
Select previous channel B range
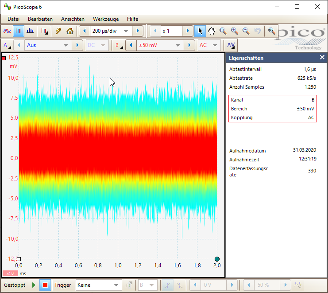pos(131,45)
